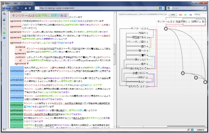Viewport: 209px width, 133px height.
Task: Reload the page with the refresh icon
Action: 18,8
